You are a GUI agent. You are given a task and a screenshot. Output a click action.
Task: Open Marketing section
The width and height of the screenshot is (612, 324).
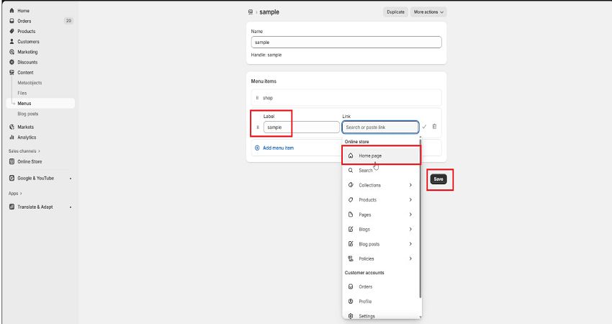27,52
